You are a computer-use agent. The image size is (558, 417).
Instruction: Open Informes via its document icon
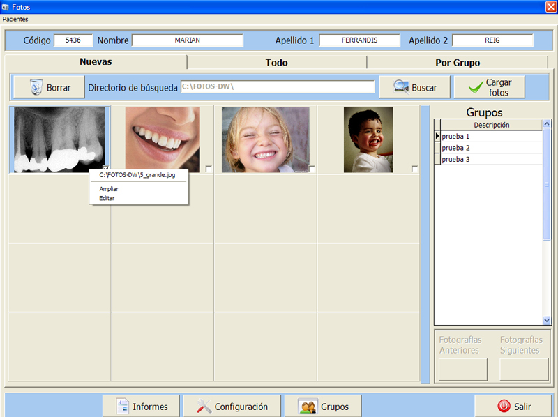point(123,407)
